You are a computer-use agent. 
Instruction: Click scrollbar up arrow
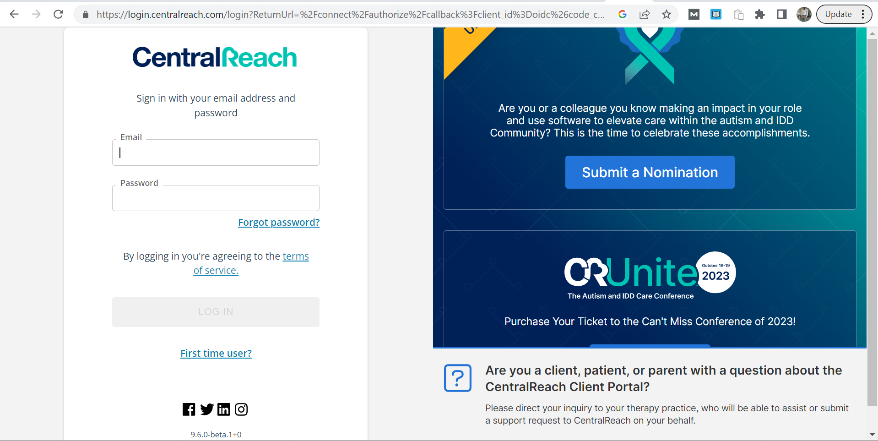[873, 33]
